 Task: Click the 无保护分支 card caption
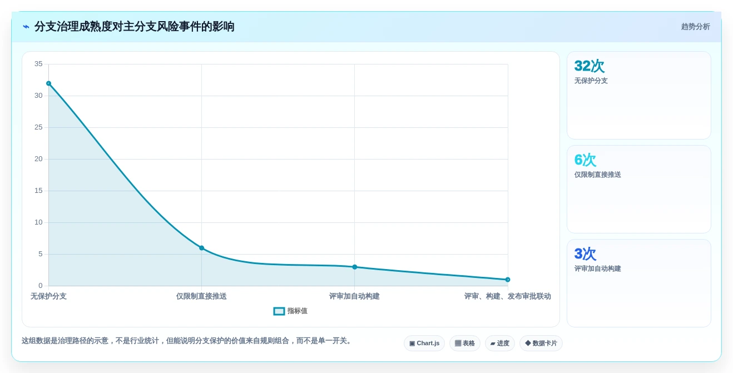click(591, 81)
